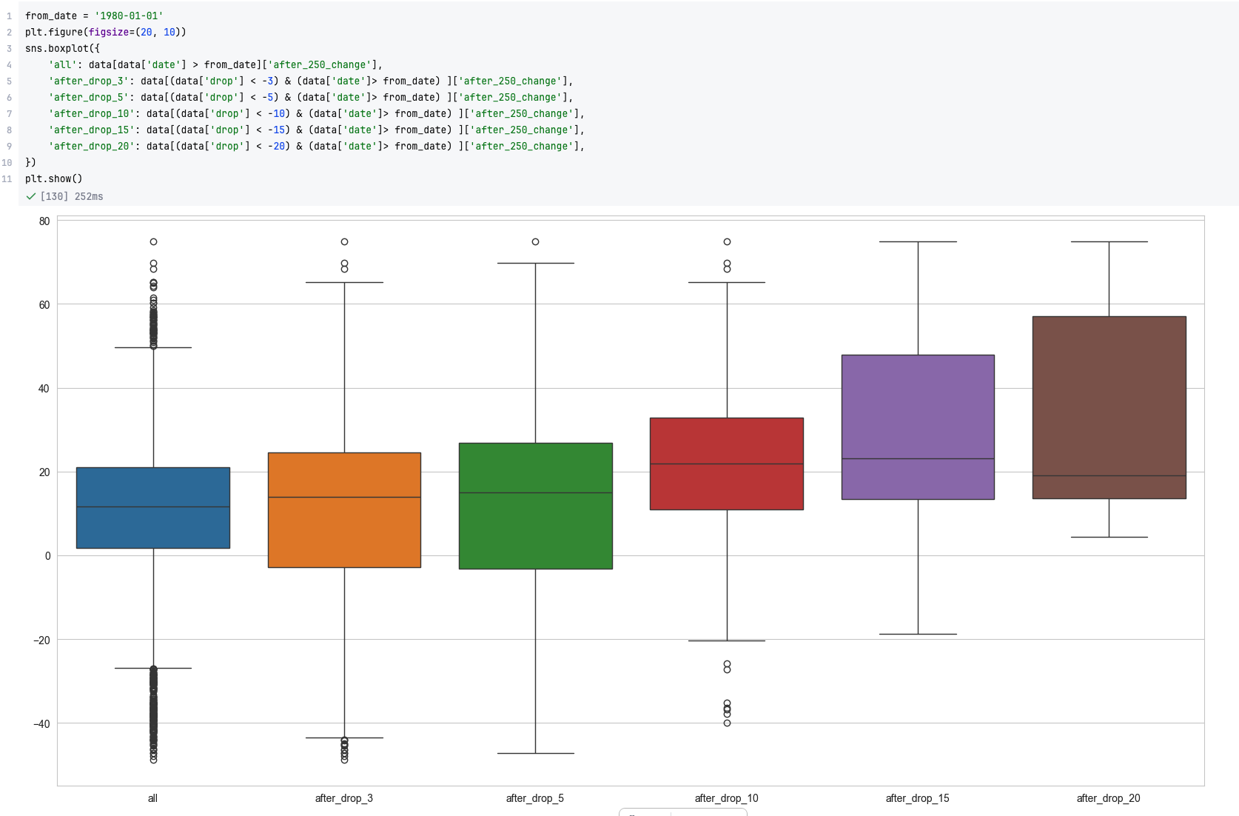
Task: Click the lone top outlier above after_drop_5
Action: (x=536, y=242)
